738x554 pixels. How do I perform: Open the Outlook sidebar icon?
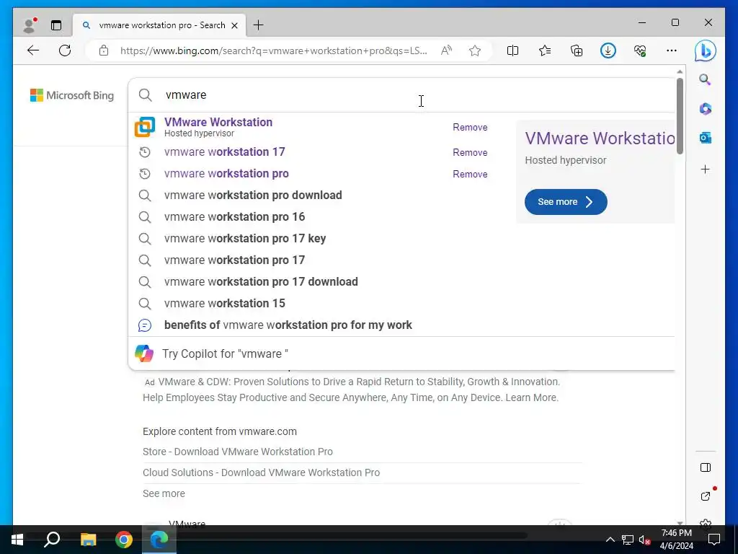click(705, 138)
